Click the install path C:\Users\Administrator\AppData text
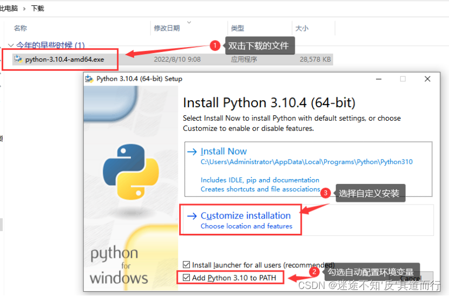This screenshot has height=296, width=449. 307,162
